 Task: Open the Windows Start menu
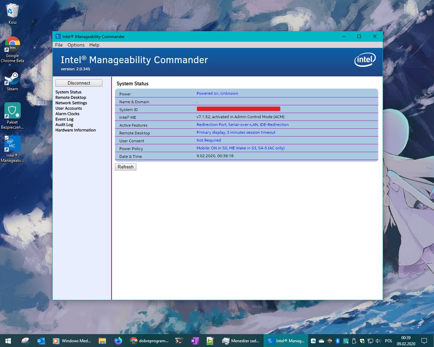pos(8,341)
